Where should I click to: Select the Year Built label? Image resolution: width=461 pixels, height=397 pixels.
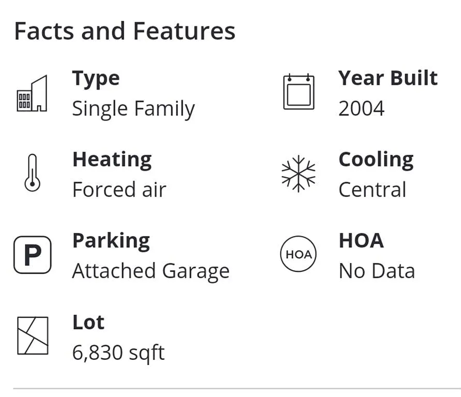pyautogui.click(x=388, y=78)
